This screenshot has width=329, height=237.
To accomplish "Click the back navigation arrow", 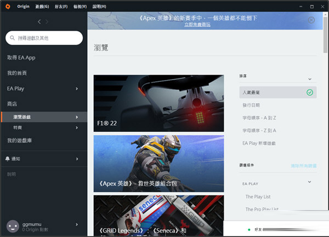I will tap(39, 21).
